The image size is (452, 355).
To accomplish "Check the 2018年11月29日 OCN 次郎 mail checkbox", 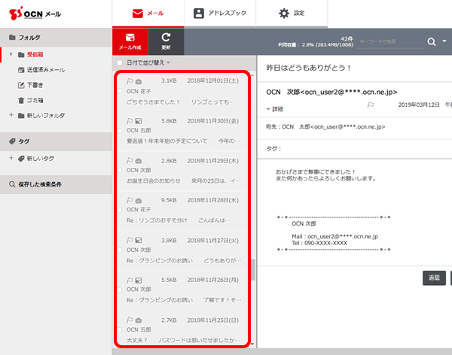I will 120,171.
